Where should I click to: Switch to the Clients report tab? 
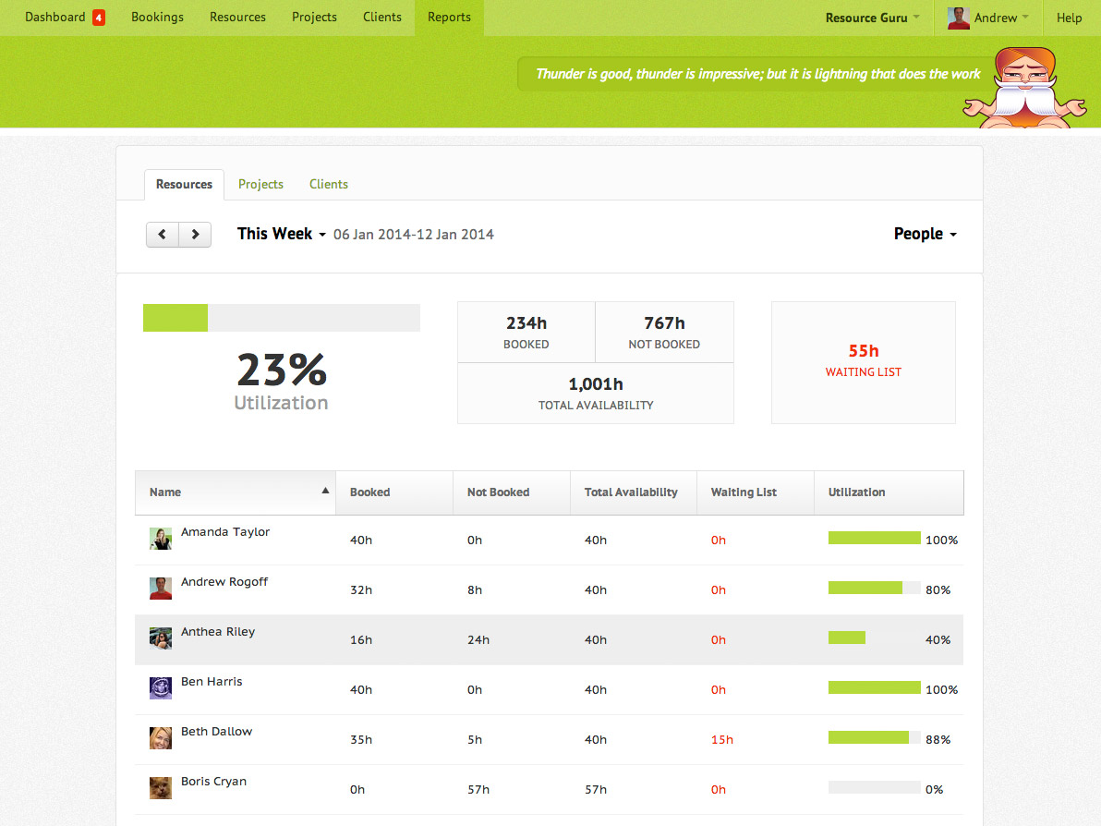(329, 185)
